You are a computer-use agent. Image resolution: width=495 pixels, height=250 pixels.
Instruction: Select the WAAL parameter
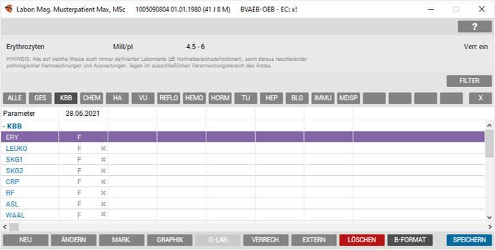(x=15, y=215)
